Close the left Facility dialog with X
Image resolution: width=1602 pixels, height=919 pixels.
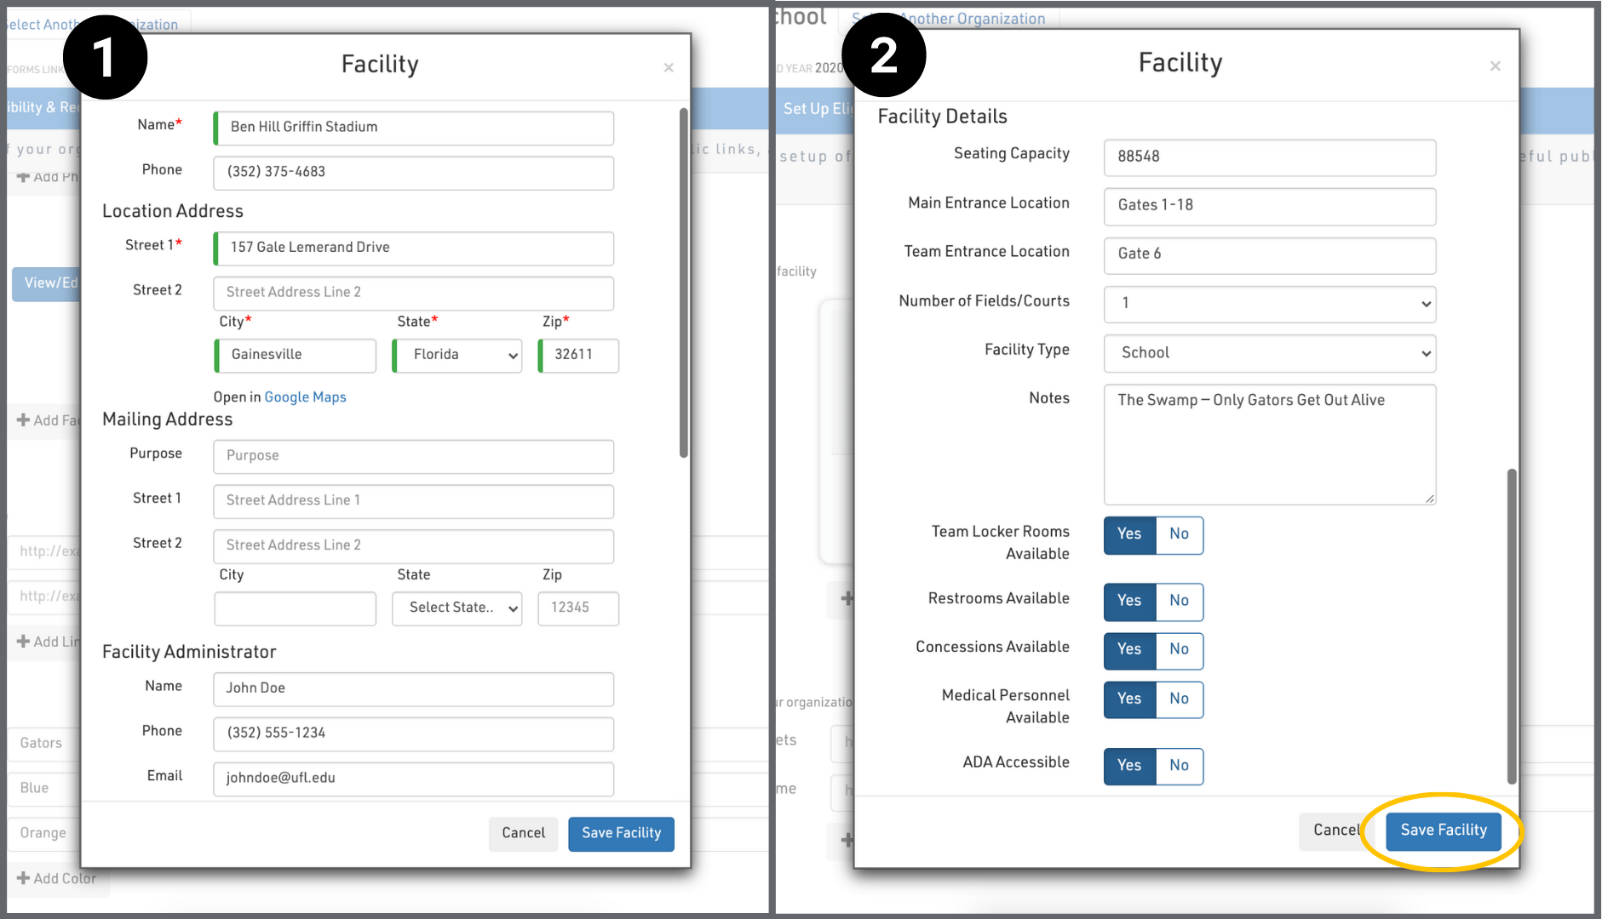pos(669,68)
